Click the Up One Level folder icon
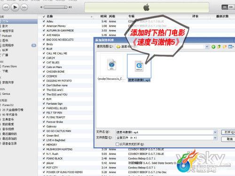The width and height of the screenshot is (235, 176). (x=219, y=46)
